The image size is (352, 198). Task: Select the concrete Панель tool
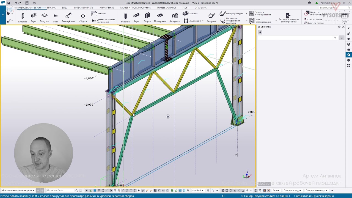147,17
